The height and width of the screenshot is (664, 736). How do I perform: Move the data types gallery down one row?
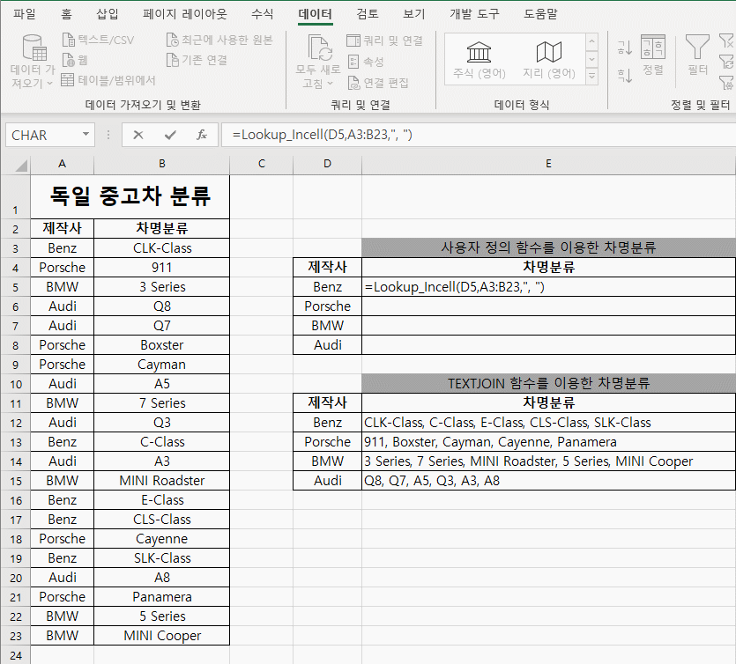592,60
